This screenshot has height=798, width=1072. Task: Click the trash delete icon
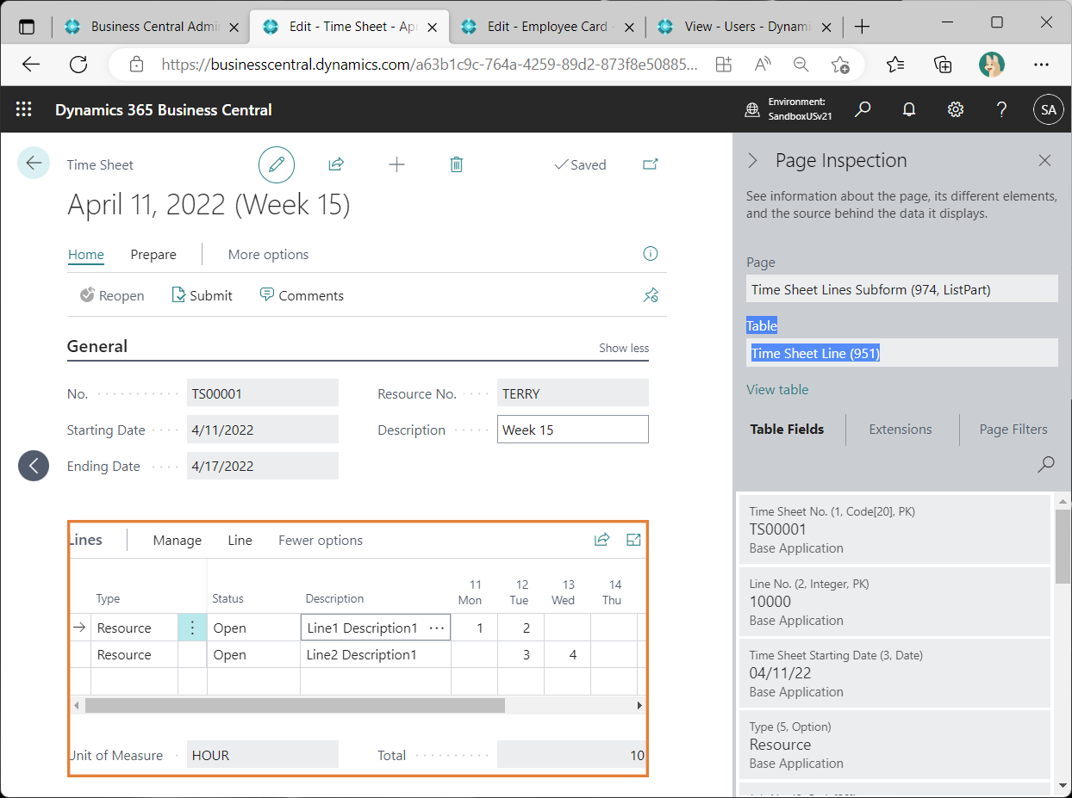tap(457, 164)
